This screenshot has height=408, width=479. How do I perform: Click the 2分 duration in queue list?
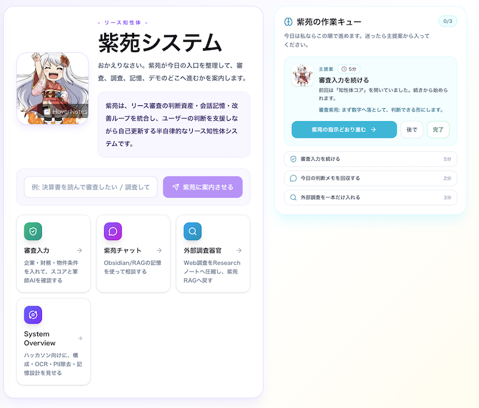click(447, 178)
